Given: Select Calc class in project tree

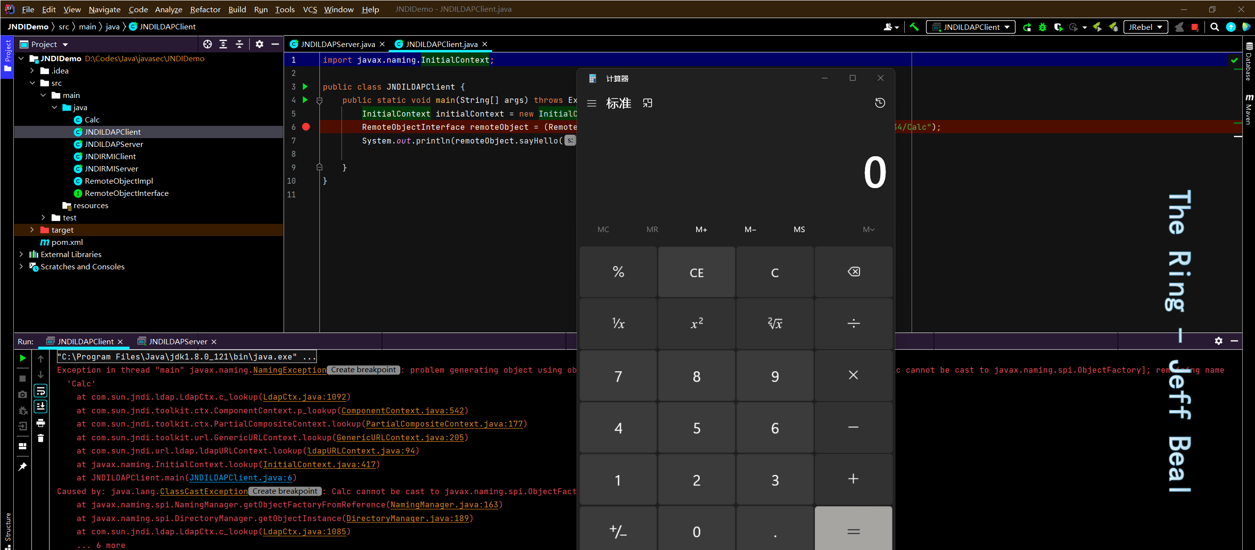Looking at the screenshot, I should coord(92,120).
